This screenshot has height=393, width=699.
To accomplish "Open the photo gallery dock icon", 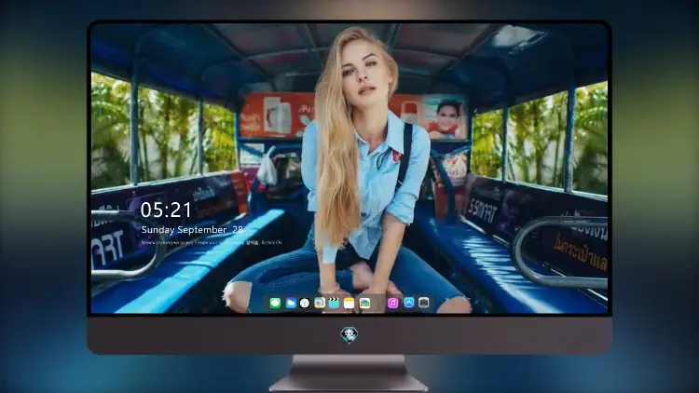I will click(364, 303).
